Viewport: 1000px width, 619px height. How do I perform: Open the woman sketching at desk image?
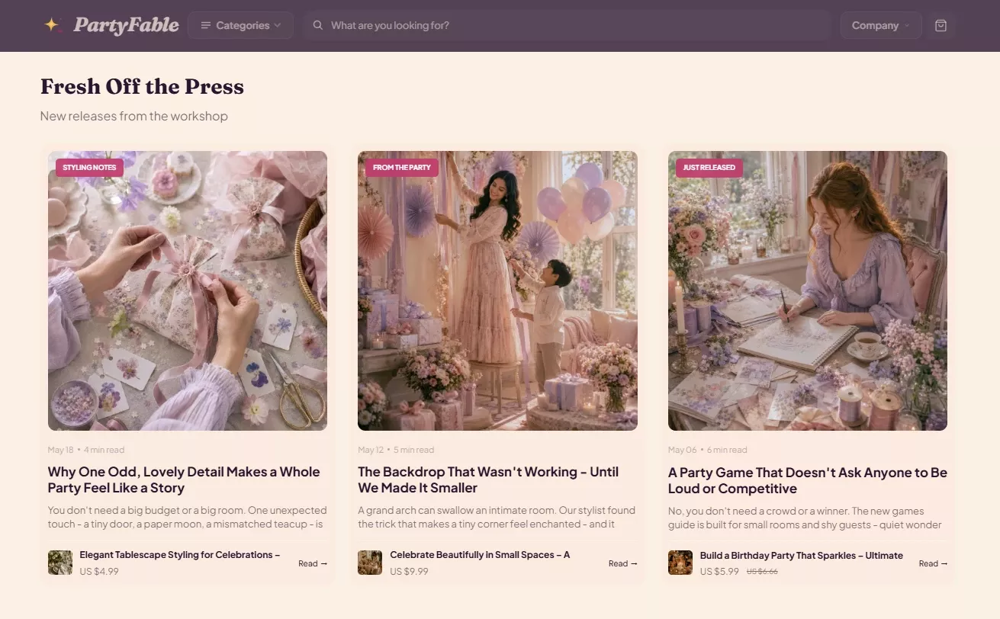(x=808, y=290)
